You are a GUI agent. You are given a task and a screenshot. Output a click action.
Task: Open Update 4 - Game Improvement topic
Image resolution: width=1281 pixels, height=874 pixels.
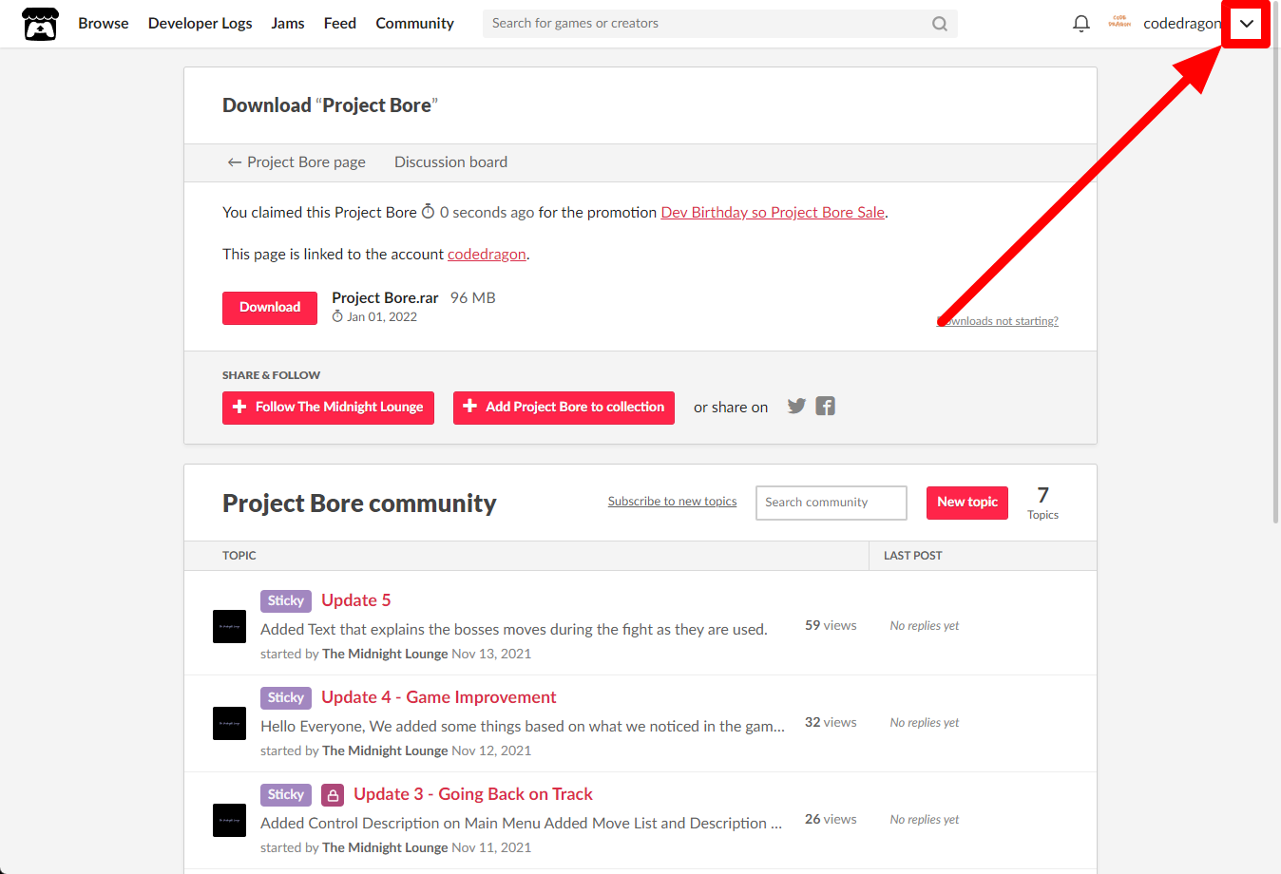pos(439,697)
